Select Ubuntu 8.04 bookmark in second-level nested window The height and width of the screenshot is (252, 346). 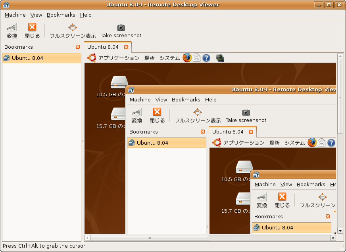click(167, 143)
